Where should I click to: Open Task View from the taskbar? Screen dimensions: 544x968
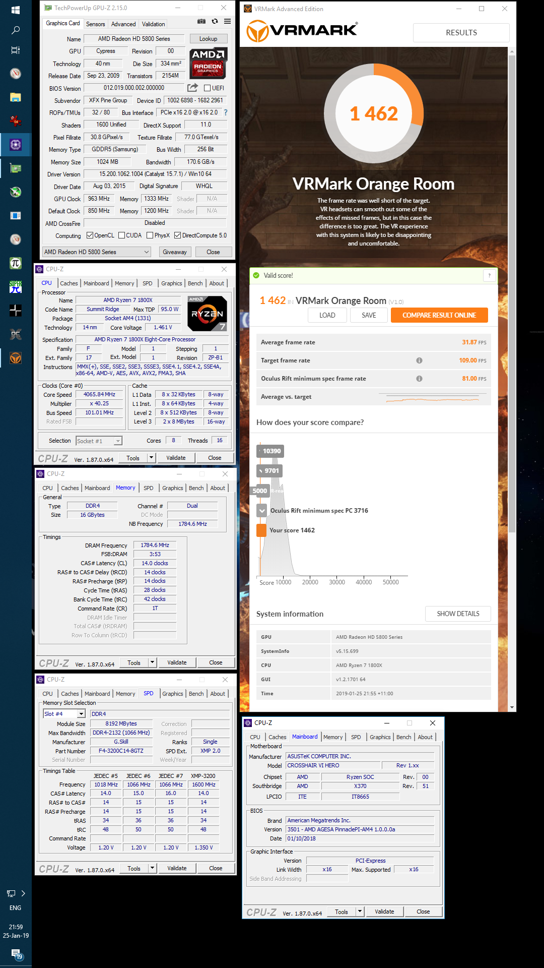16,50
